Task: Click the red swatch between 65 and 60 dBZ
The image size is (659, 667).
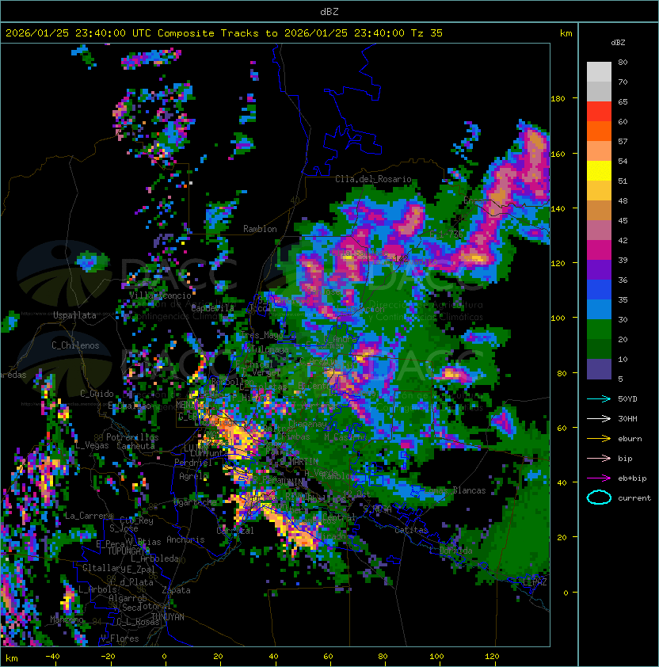Action: [599, 112]
